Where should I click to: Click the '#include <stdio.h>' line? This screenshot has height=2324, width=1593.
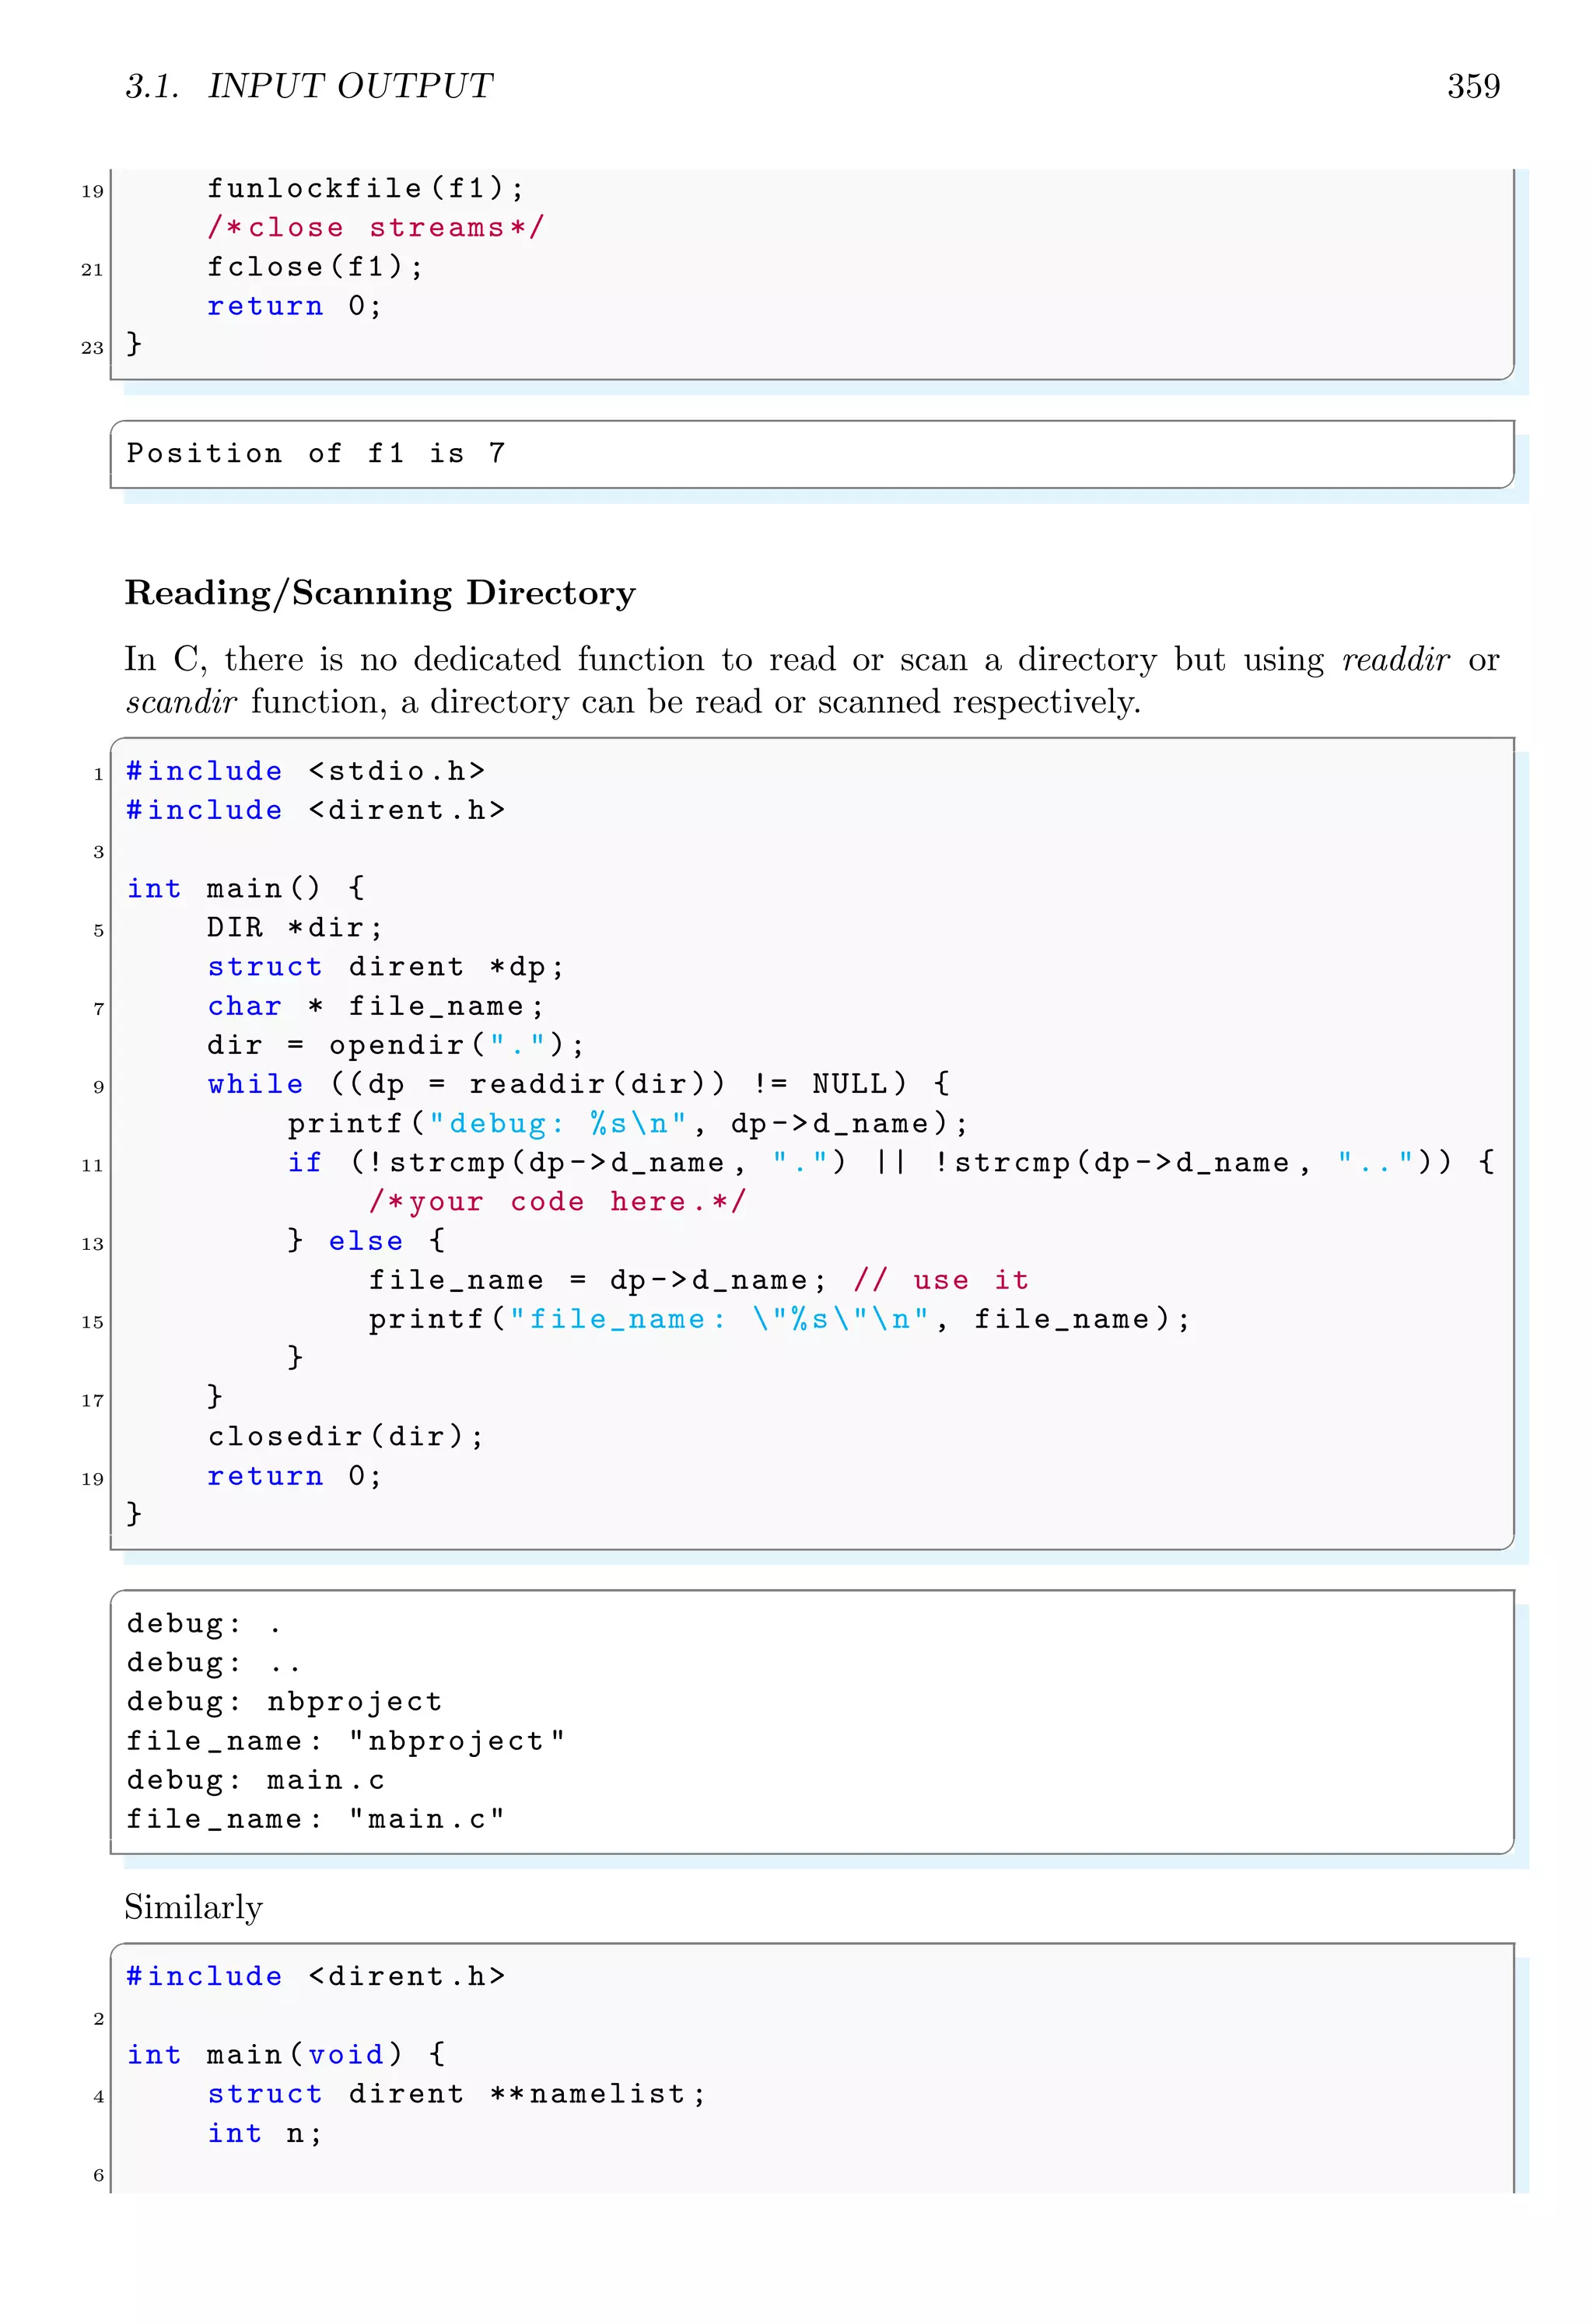tap(306, 771)
